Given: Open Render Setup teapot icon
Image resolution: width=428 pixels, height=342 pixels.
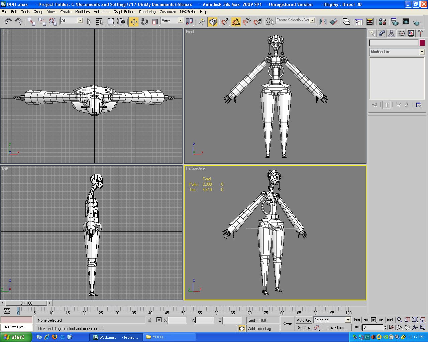Looking at the screenshot, I should click(x=395, y=22).
